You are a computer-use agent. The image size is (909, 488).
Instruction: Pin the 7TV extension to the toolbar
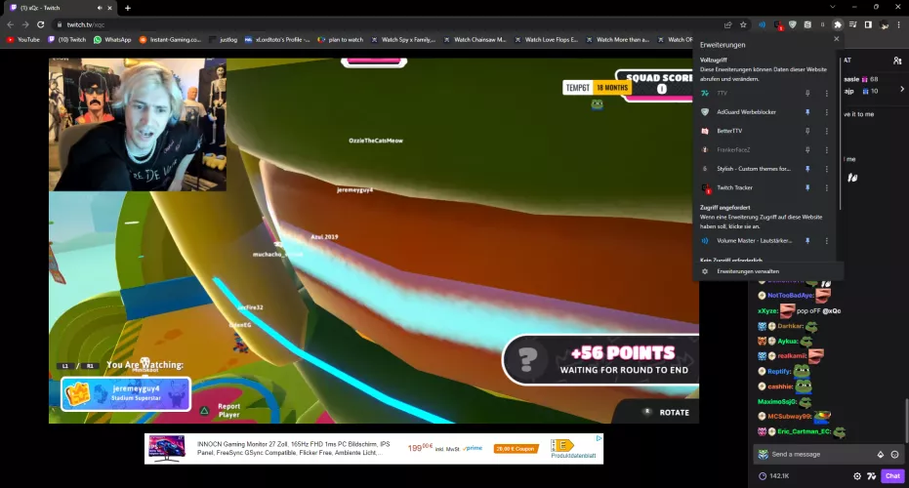[x=807, y=94]
